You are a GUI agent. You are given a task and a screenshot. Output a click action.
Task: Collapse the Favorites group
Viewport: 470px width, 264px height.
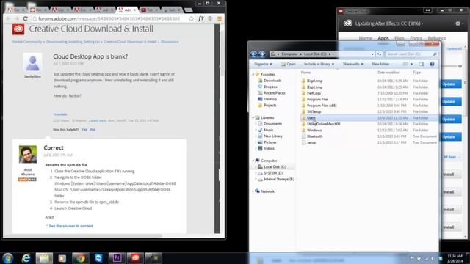tap(253, 74)
